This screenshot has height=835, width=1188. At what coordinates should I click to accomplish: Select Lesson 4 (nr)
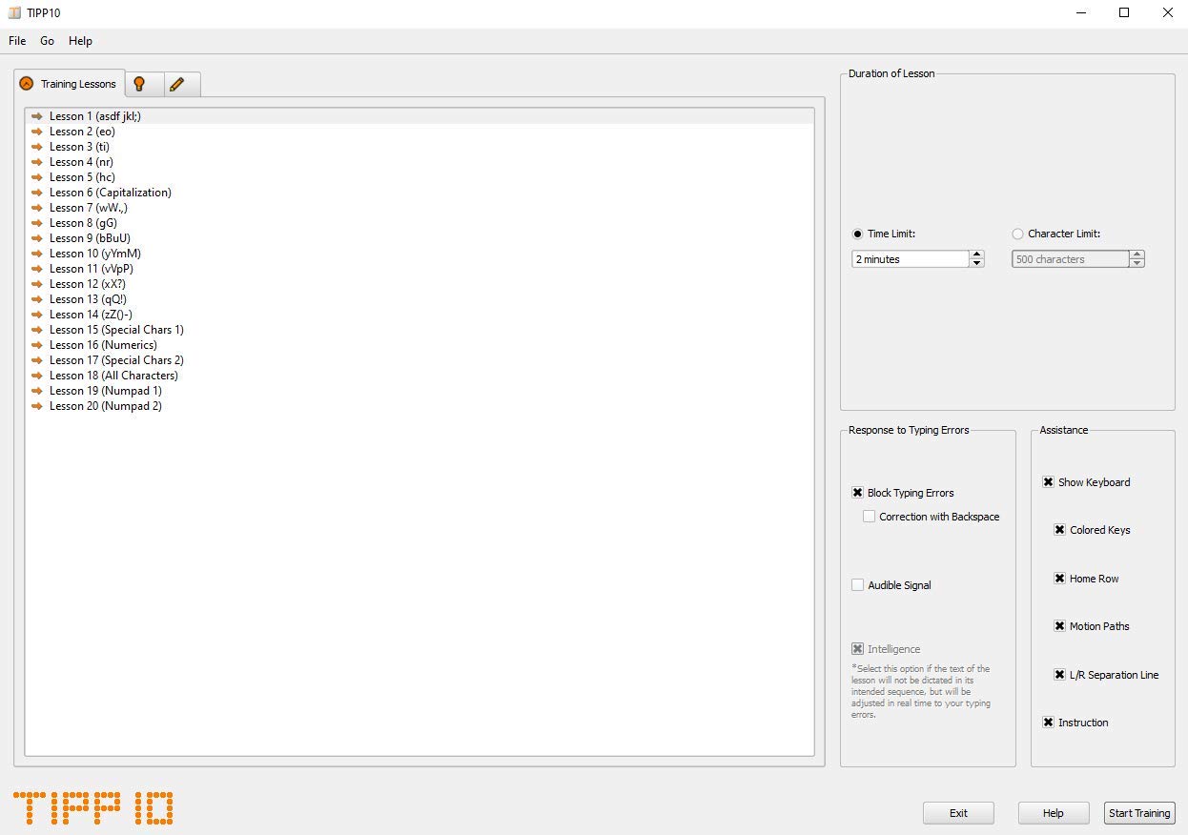click(x=420, y=162)
